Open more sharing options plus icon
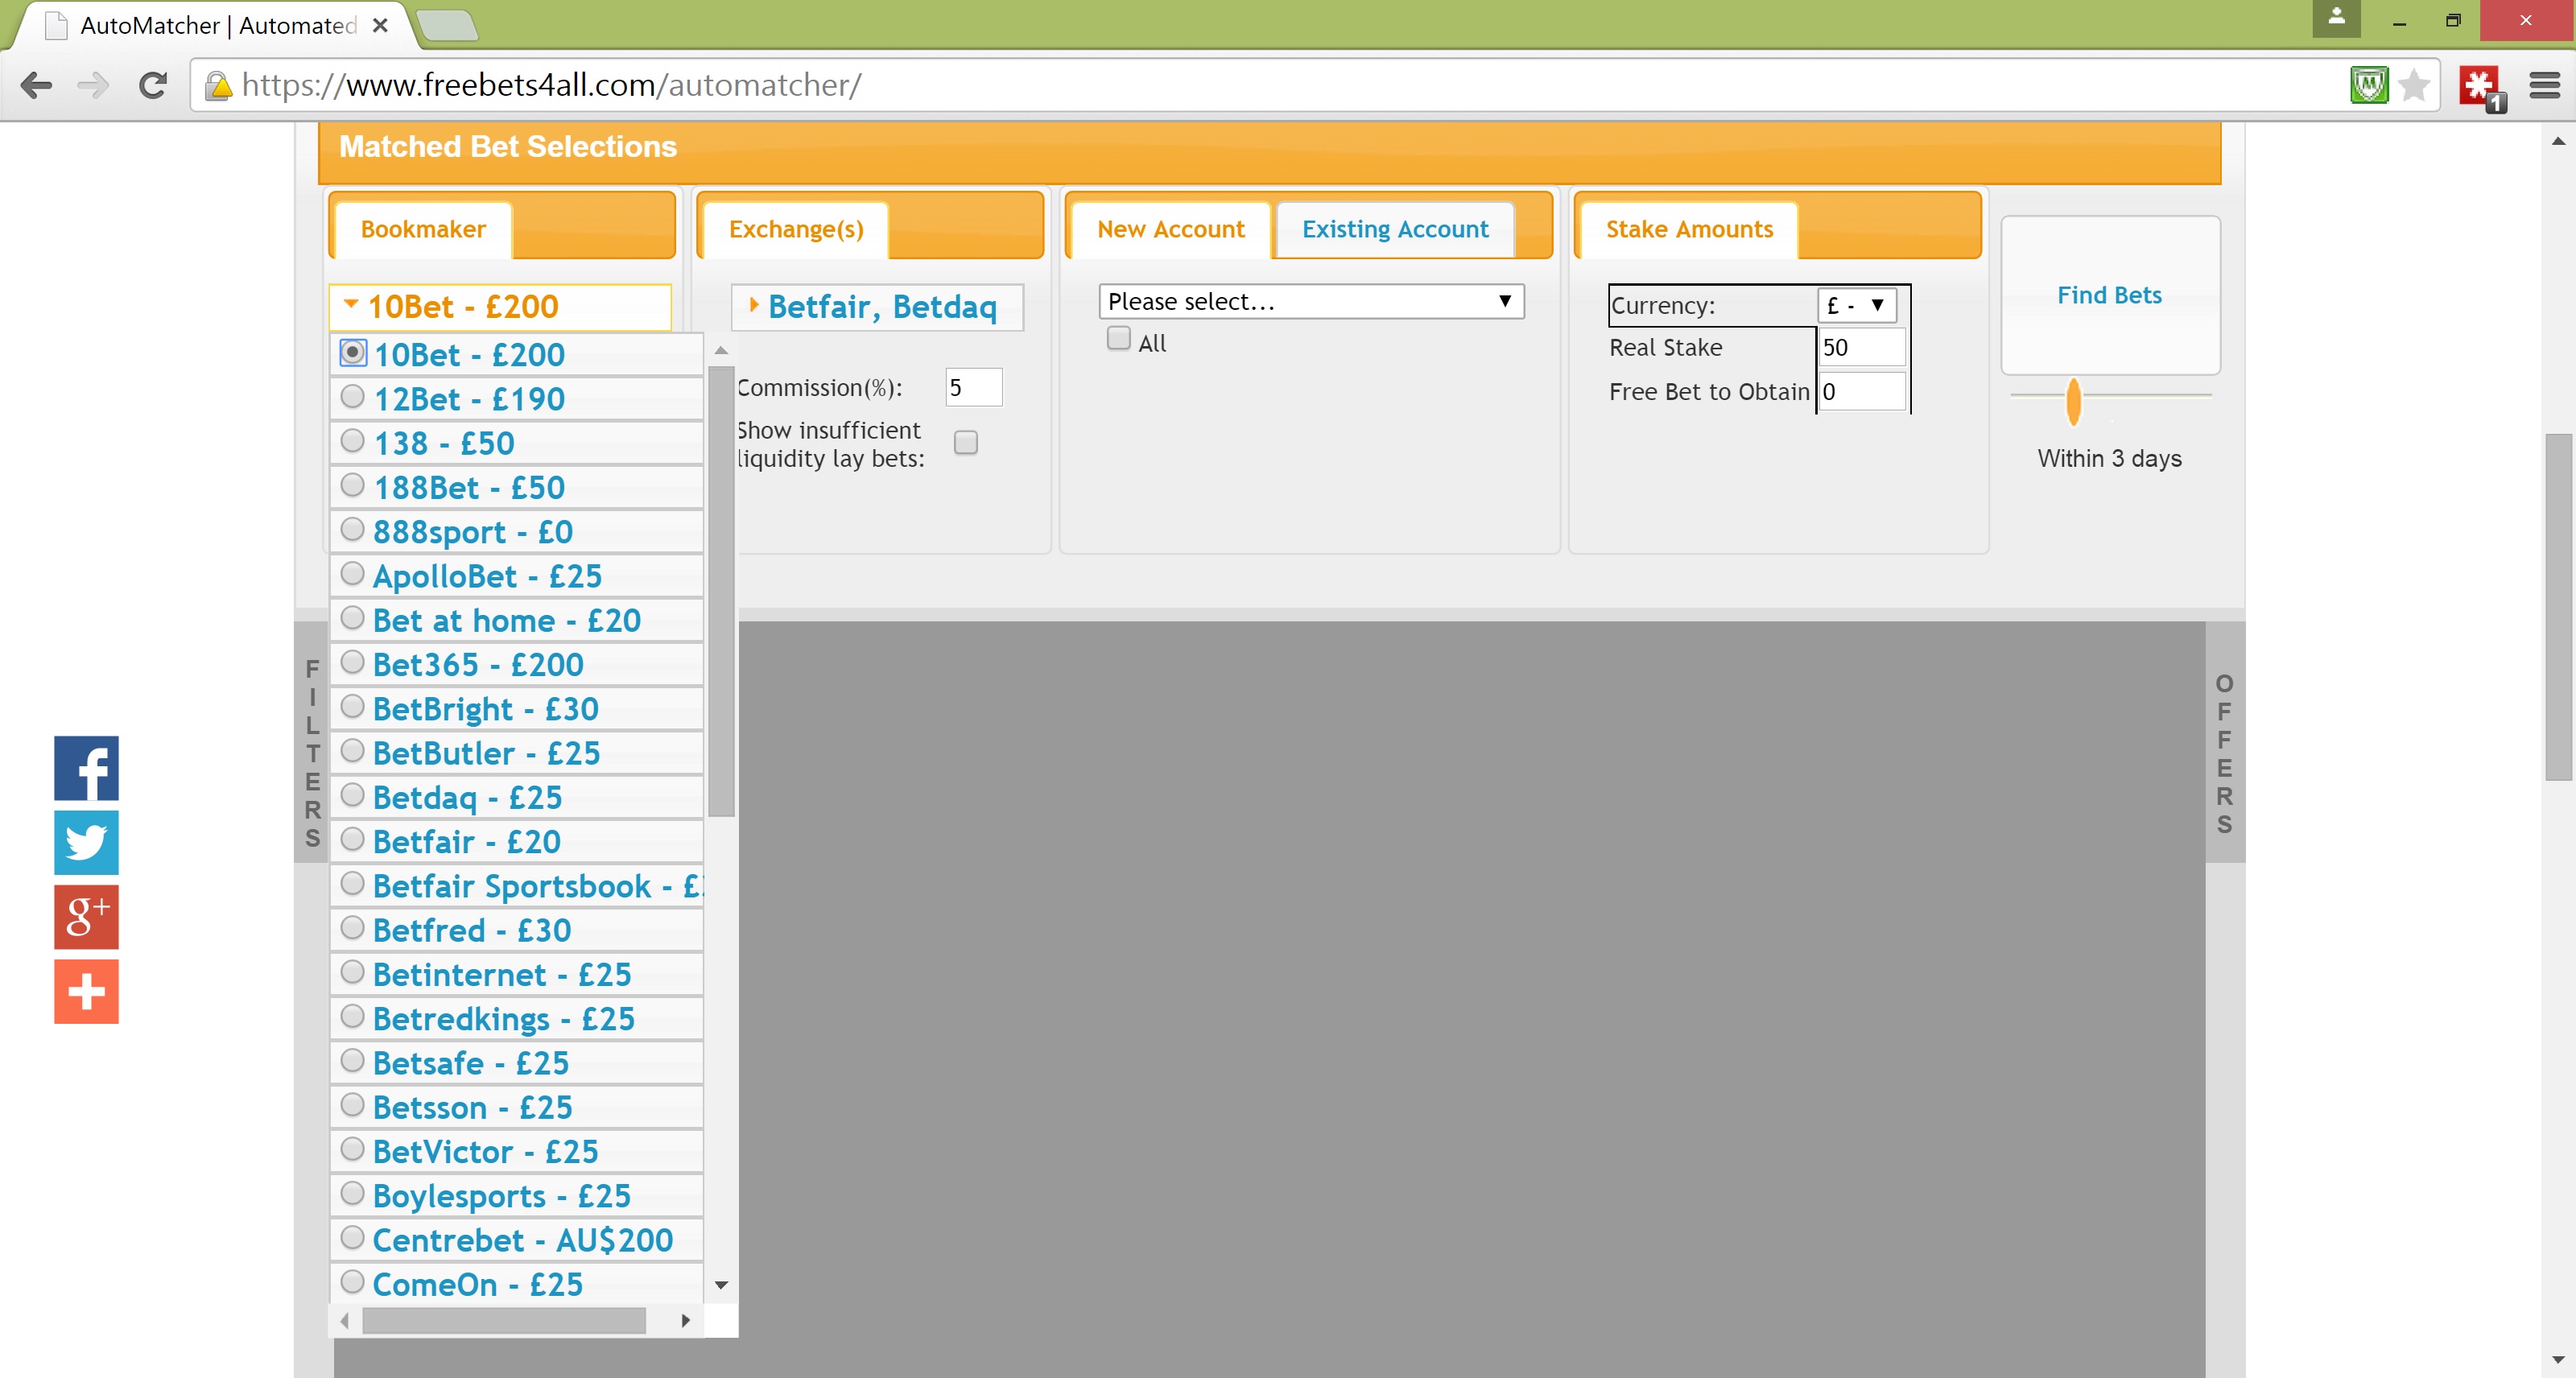This screenshot has width=2576, height=1378. 86,991
